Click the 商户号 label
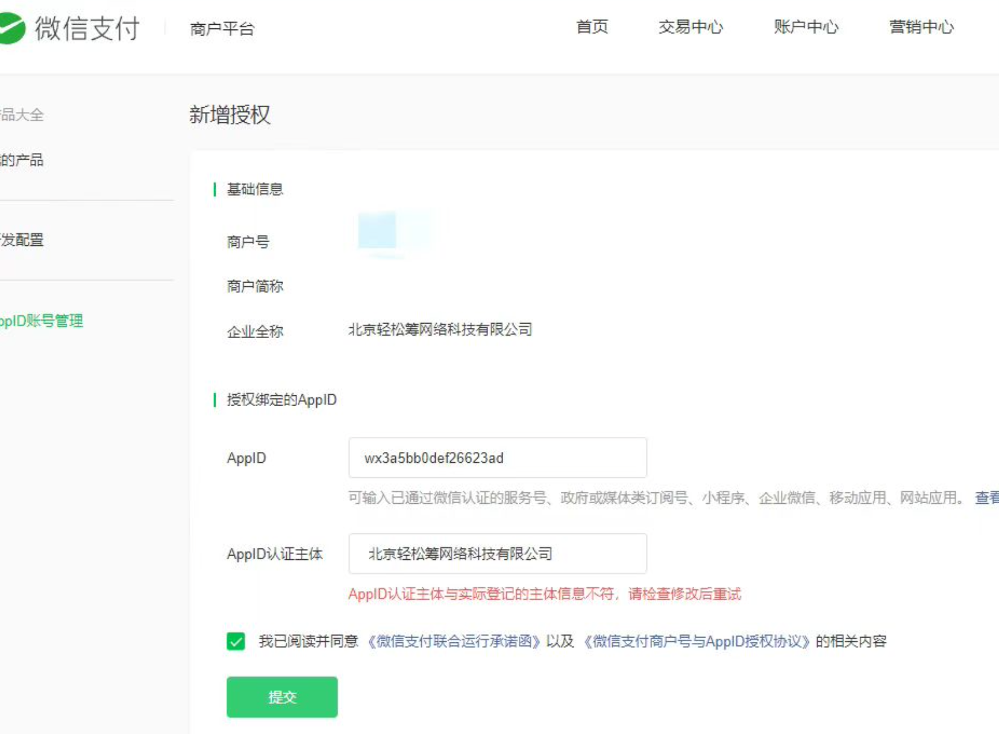Viewport: 999px width, 734px height. 248,242
